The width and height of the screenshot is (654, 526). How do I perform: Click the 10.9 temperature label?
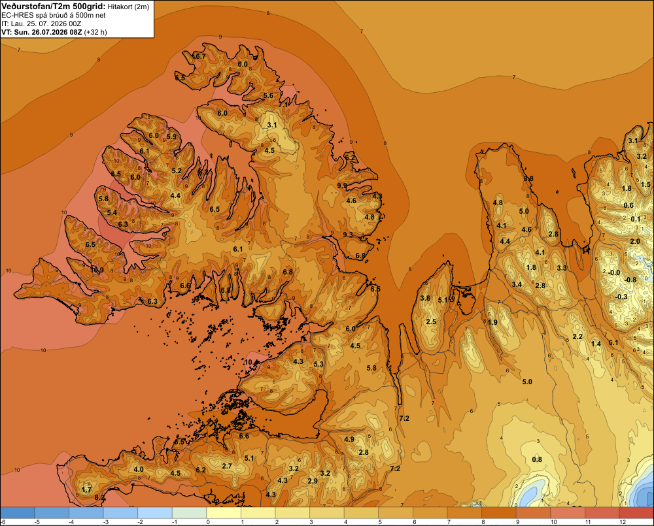click(97, 270)
